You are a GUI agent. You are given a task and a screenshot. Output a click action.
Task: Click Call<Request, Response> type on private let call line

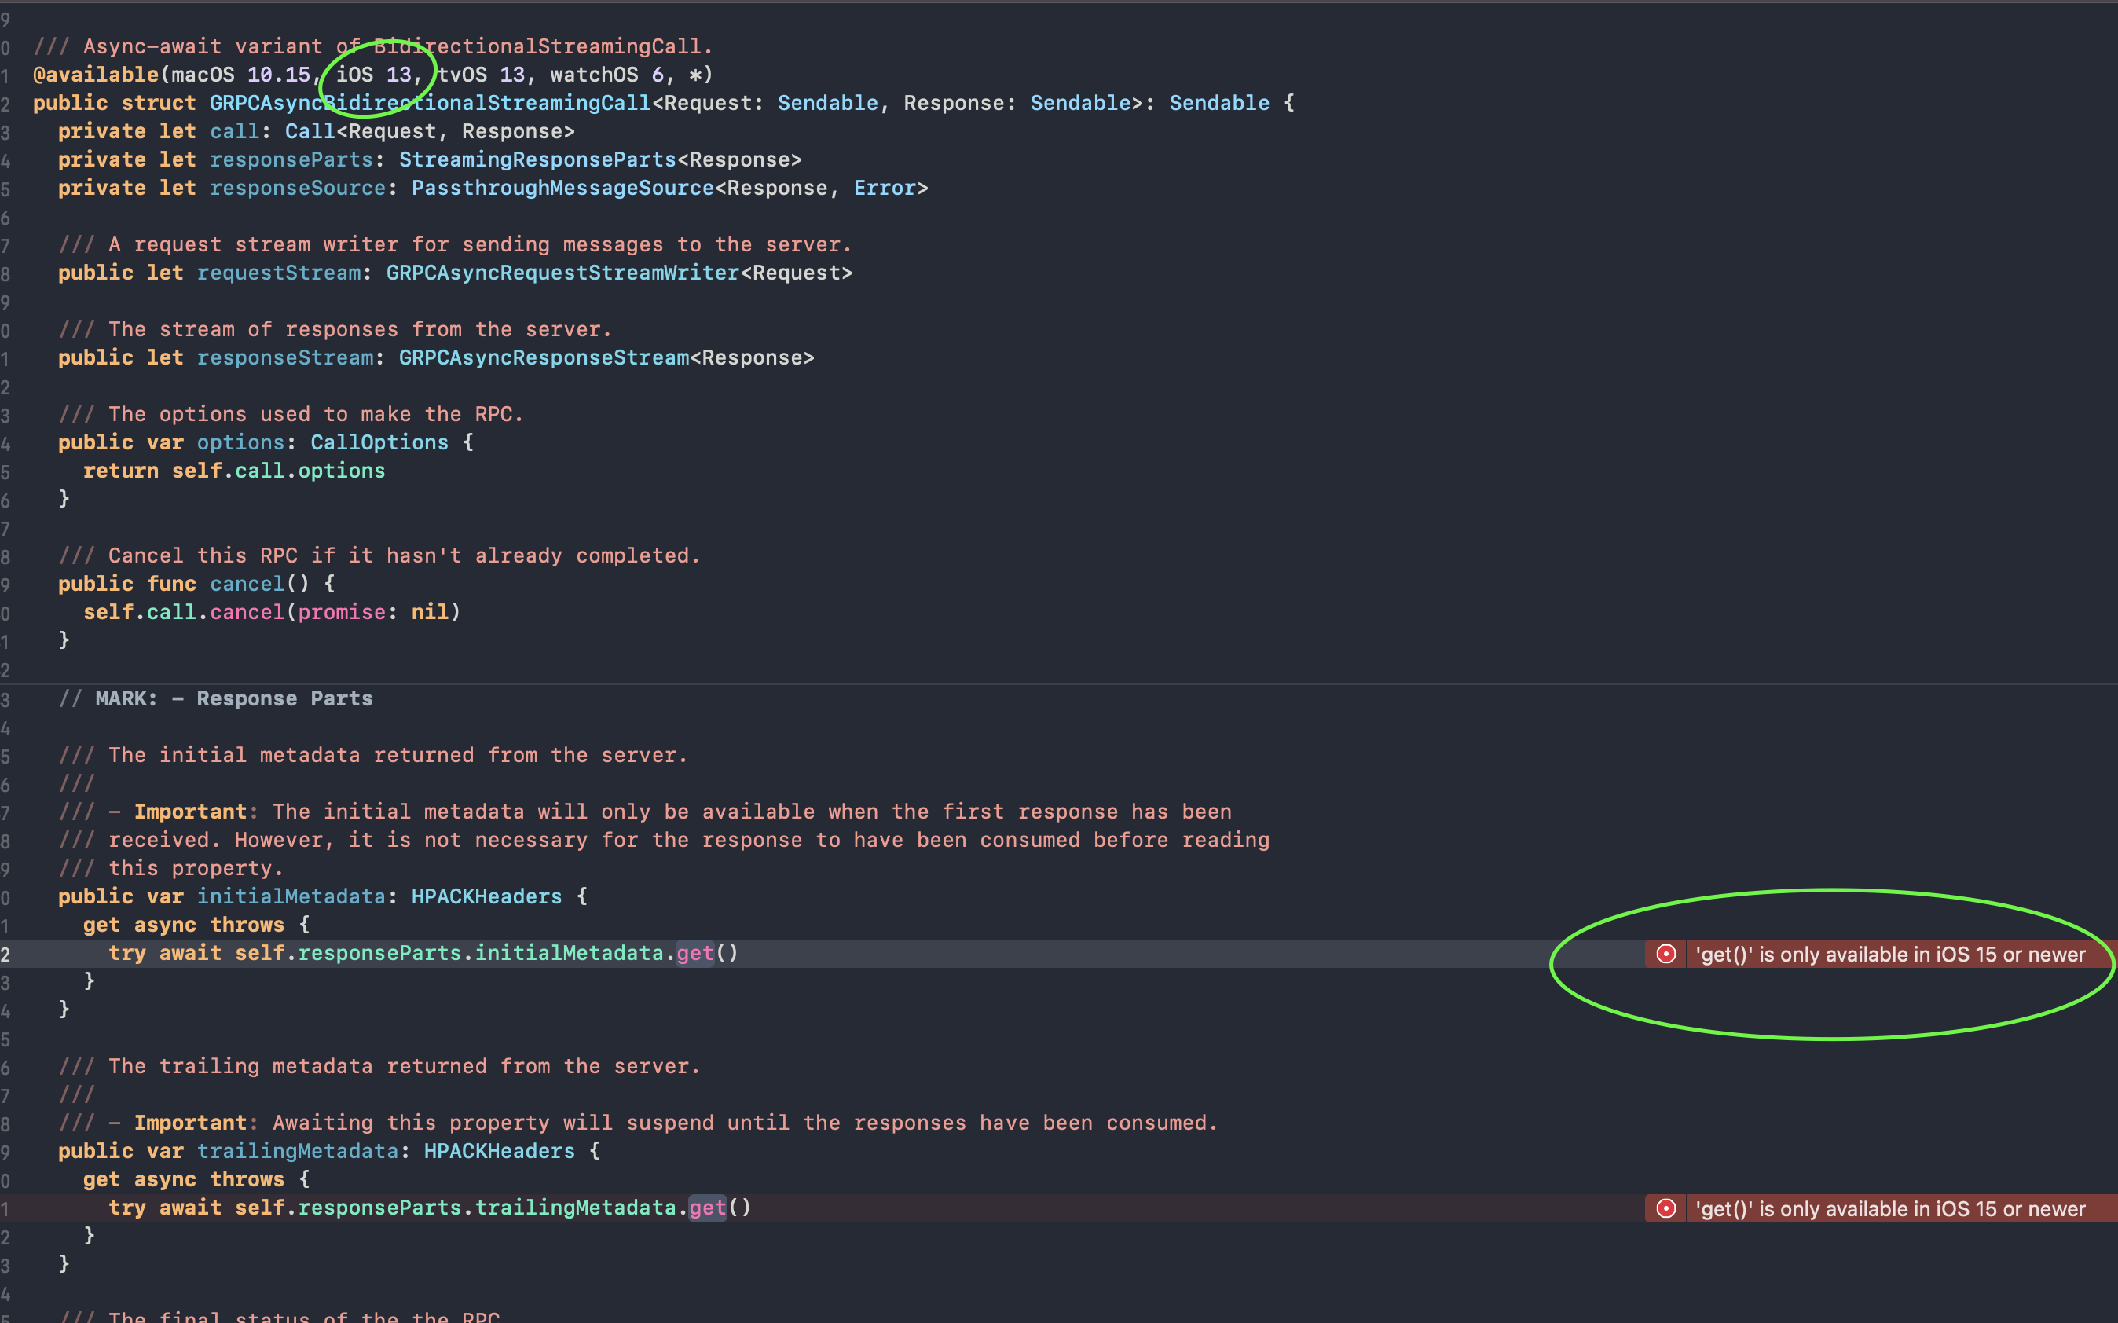[x=430, y=131]
